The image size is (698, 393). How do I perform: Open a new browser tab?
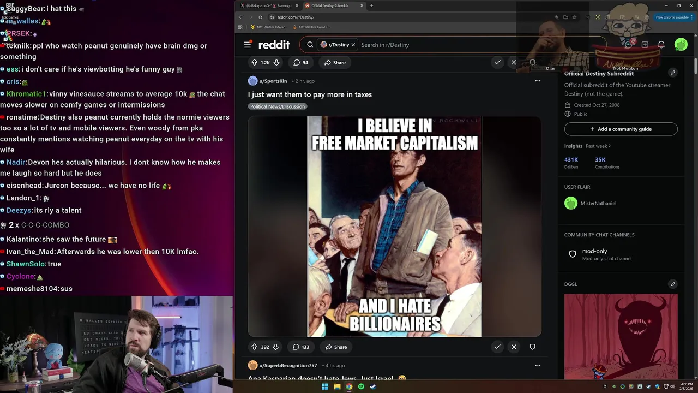tap(371, 5)
